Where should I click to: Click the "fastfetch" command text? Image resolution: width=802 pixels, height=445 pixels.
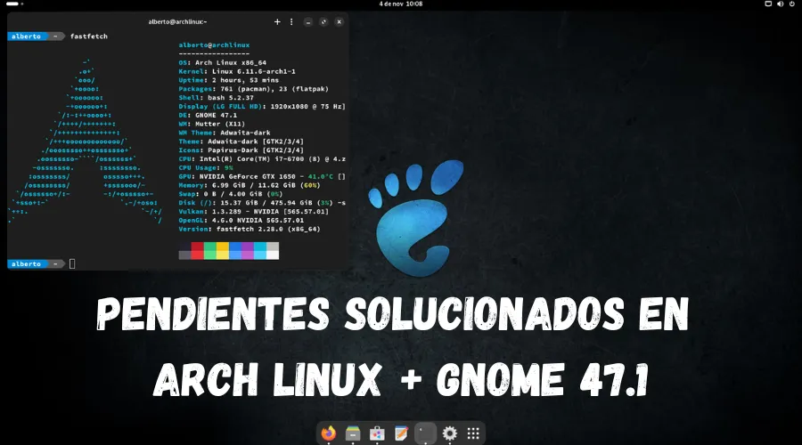[89, 36]
